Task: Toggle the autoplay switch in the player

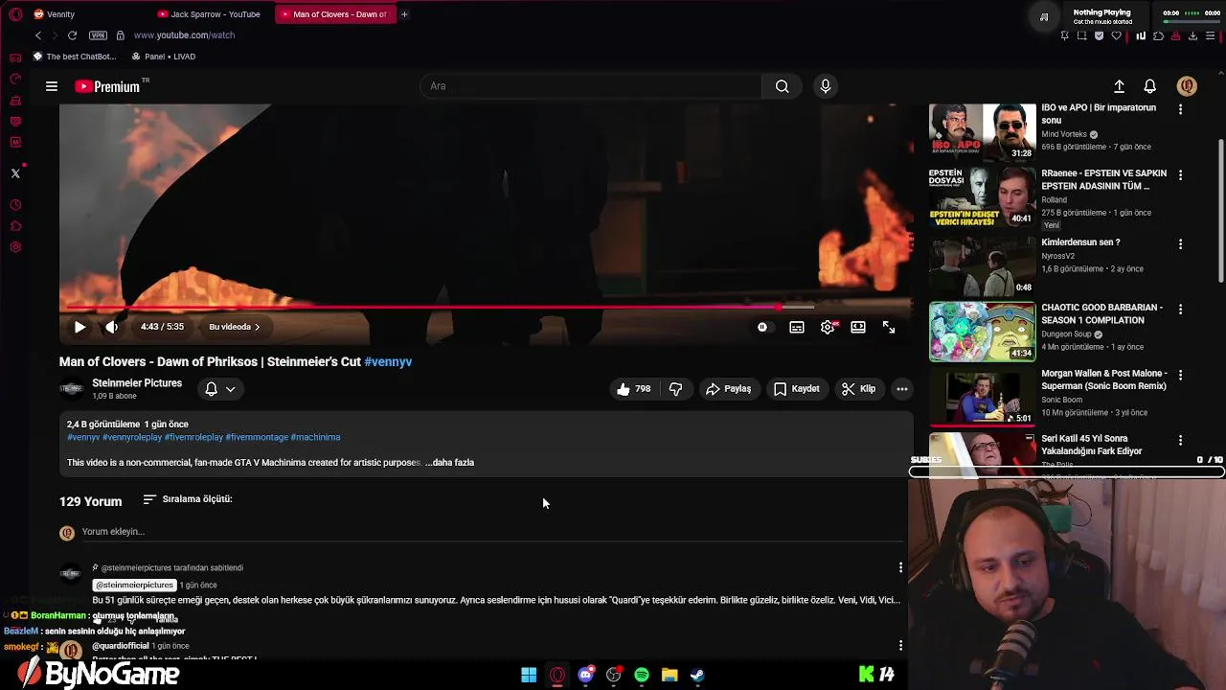Action: pyautogui.click(x=762, y=327)
